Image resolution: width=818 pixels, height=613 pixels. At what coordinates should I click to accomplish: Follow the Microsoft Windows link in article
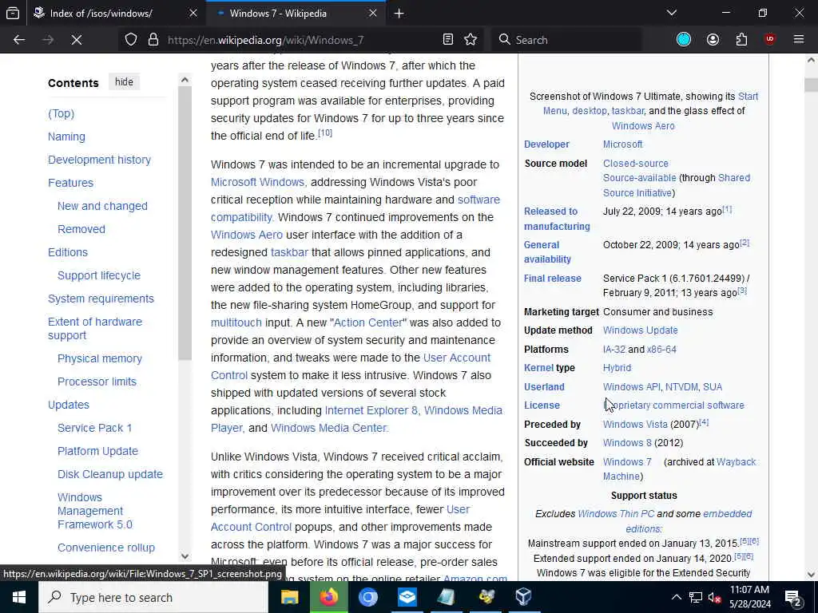click(x=257, y=182)
